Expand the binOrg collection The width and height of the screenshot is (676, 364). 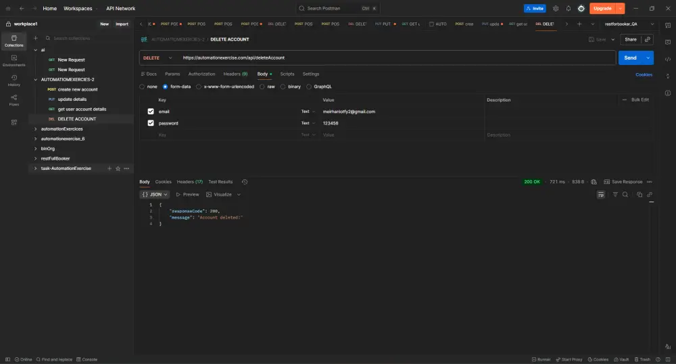[x=35, y=149]
